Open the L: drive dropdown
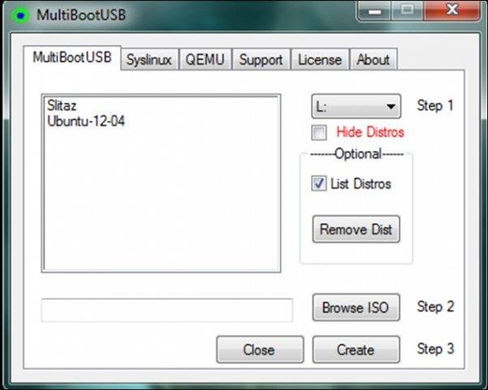 (356, 106)
